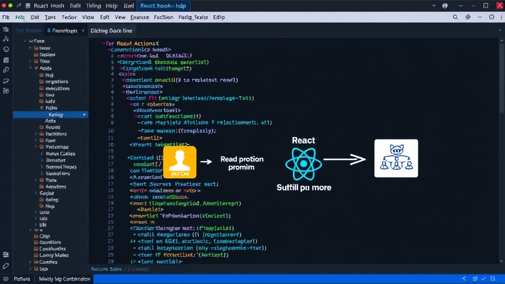Open the Edip menu
The width and height of the screenshot is (505, 284).
pos(218,17)
